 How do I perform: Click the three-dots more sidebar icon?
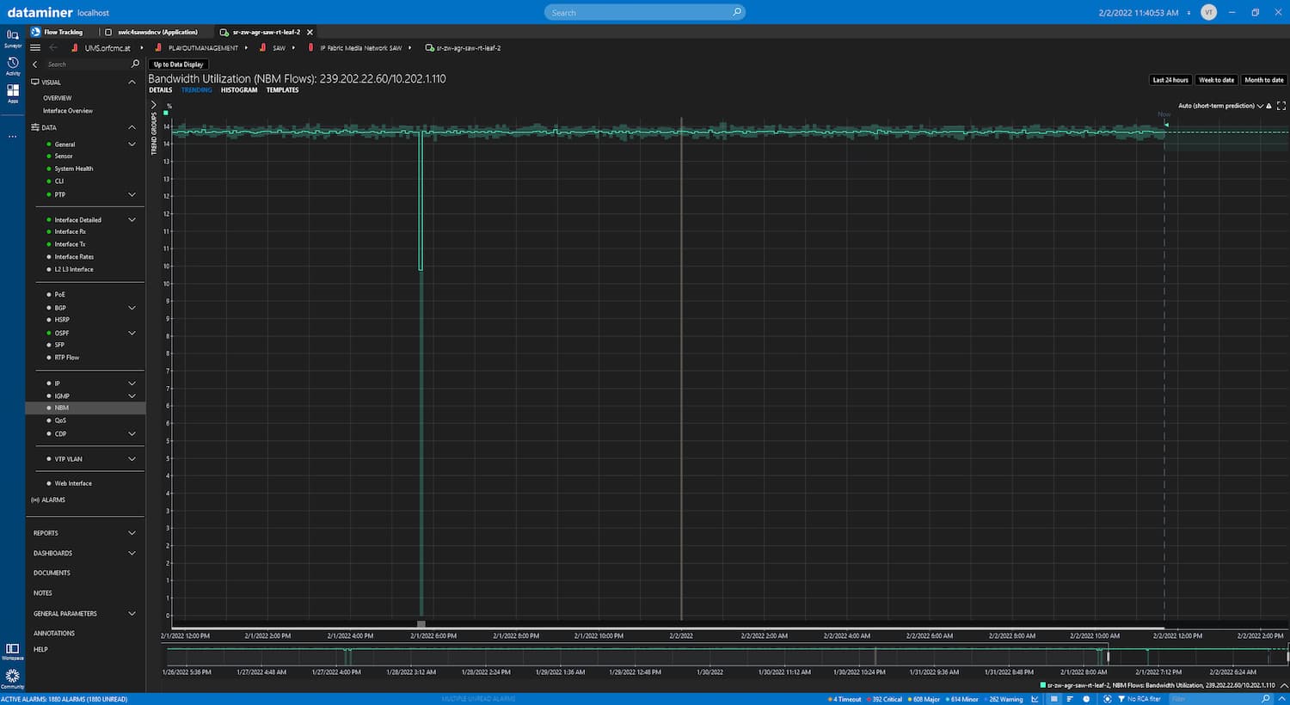(13, 136)
